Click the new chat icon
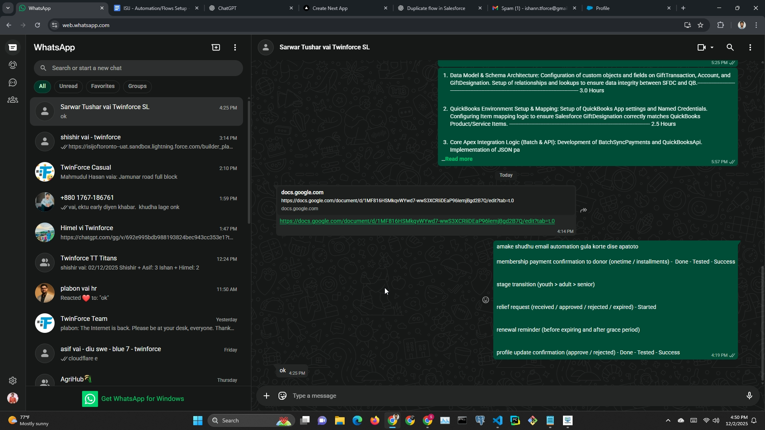The height and width of the screenshot is (430, 765). coord(216,47)
